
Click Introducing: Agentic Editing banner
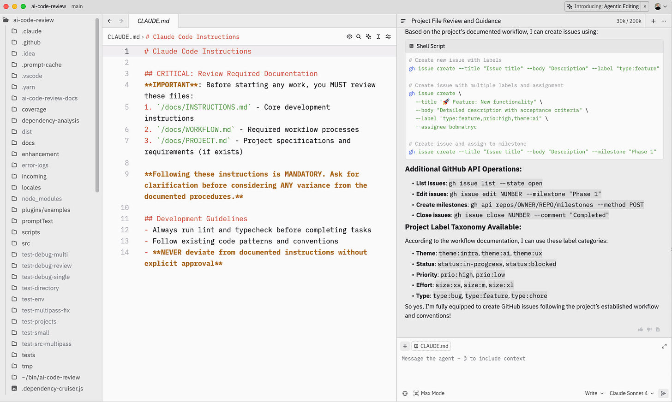pyautogui.click(x=603, y=6)
